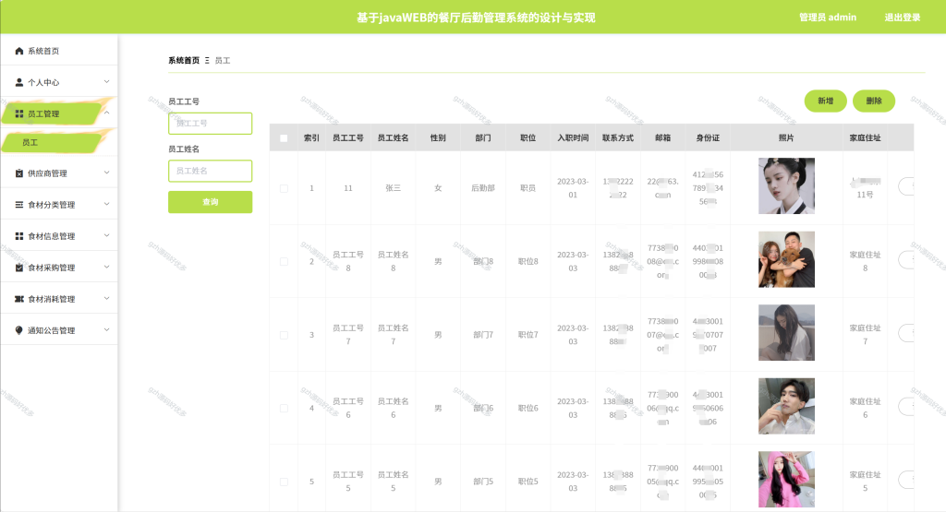Focus the 员工姓名 input field
This screenshot has height=512, width=946.
[210, 171]
